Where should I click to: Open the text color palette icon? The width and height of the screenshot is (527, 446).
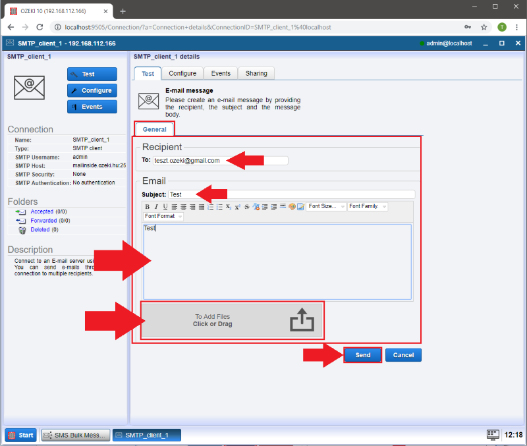click(292, 207)
